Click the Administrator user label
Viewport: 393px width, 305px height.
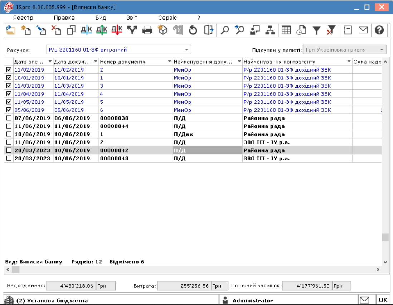tap(253, 300)
